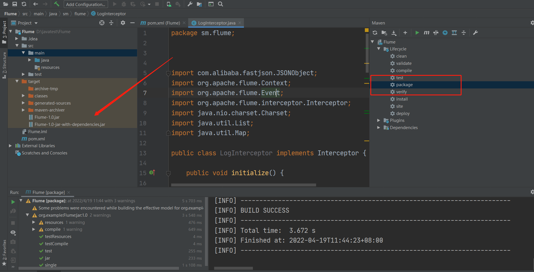534x272 pixels.
Task: Open the run anything terminal icon in toolbar
Action: [211, 4]
